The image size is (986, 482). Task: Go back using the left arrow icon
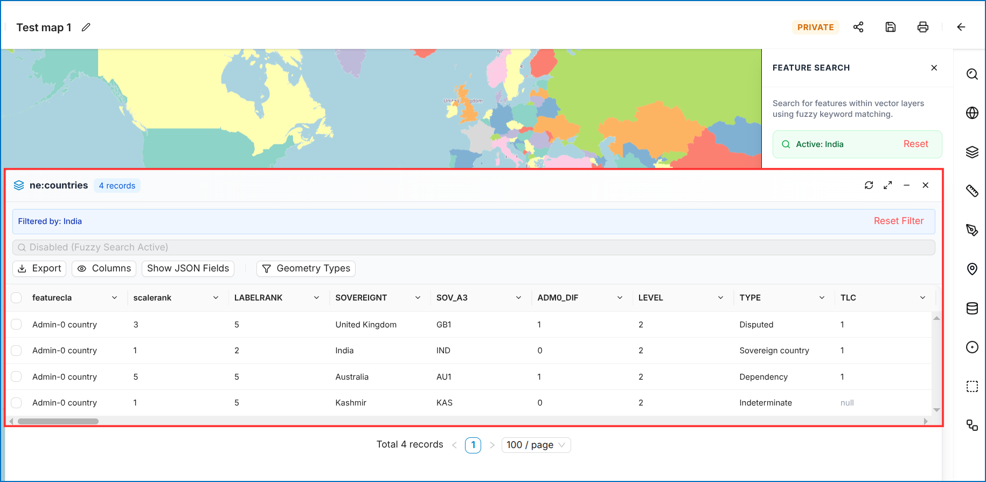coord(961,27)
